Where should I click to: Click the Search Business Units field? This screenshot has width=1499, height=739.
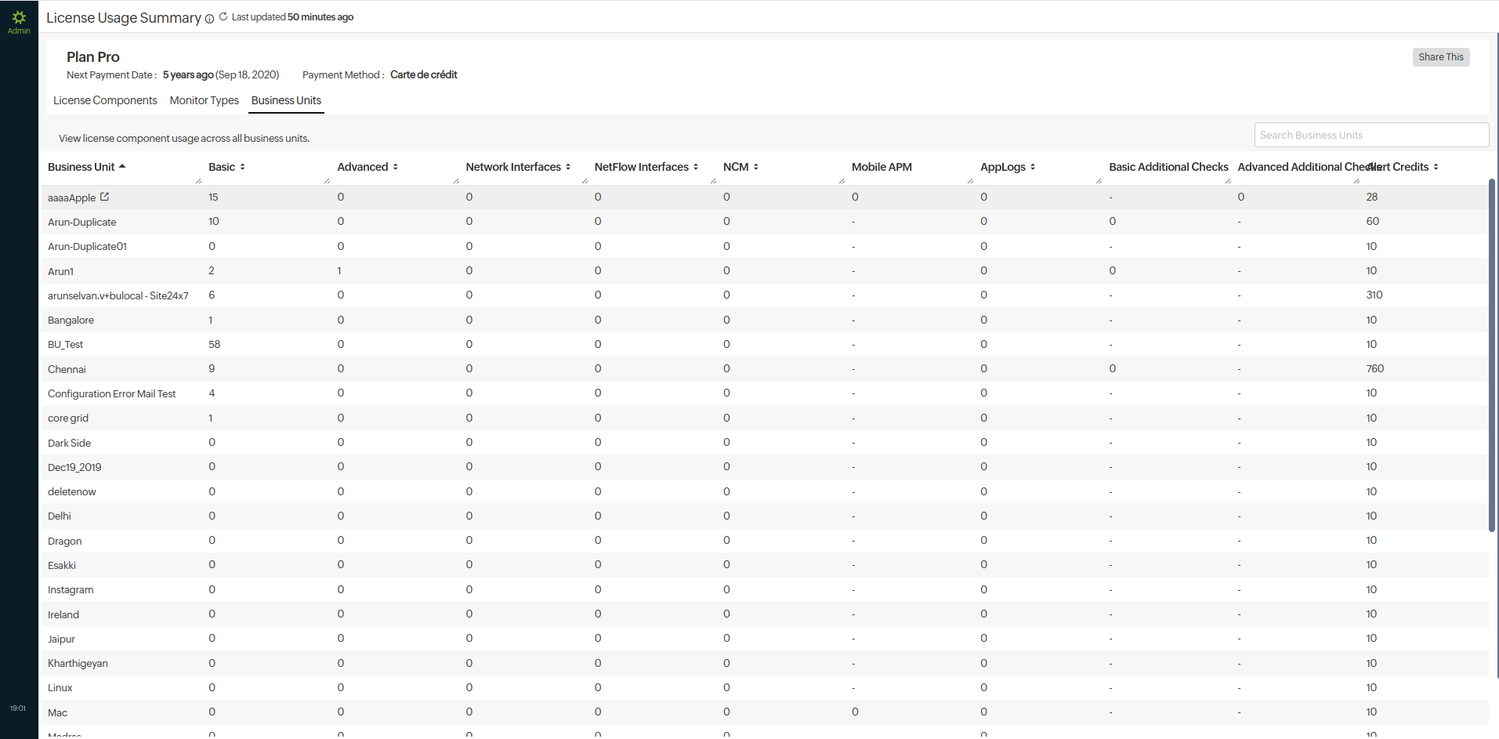pyautogui.click(x=1370, y=135)
